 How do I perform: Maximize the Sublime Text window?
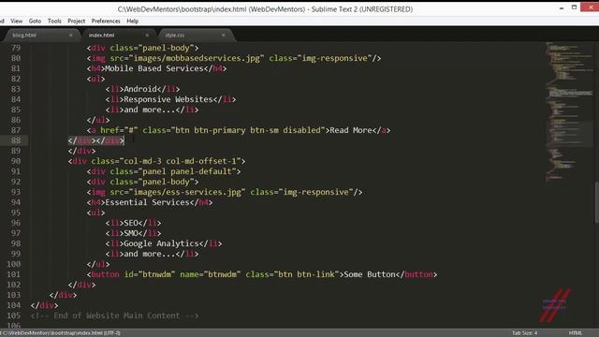(x=574, y=7)
